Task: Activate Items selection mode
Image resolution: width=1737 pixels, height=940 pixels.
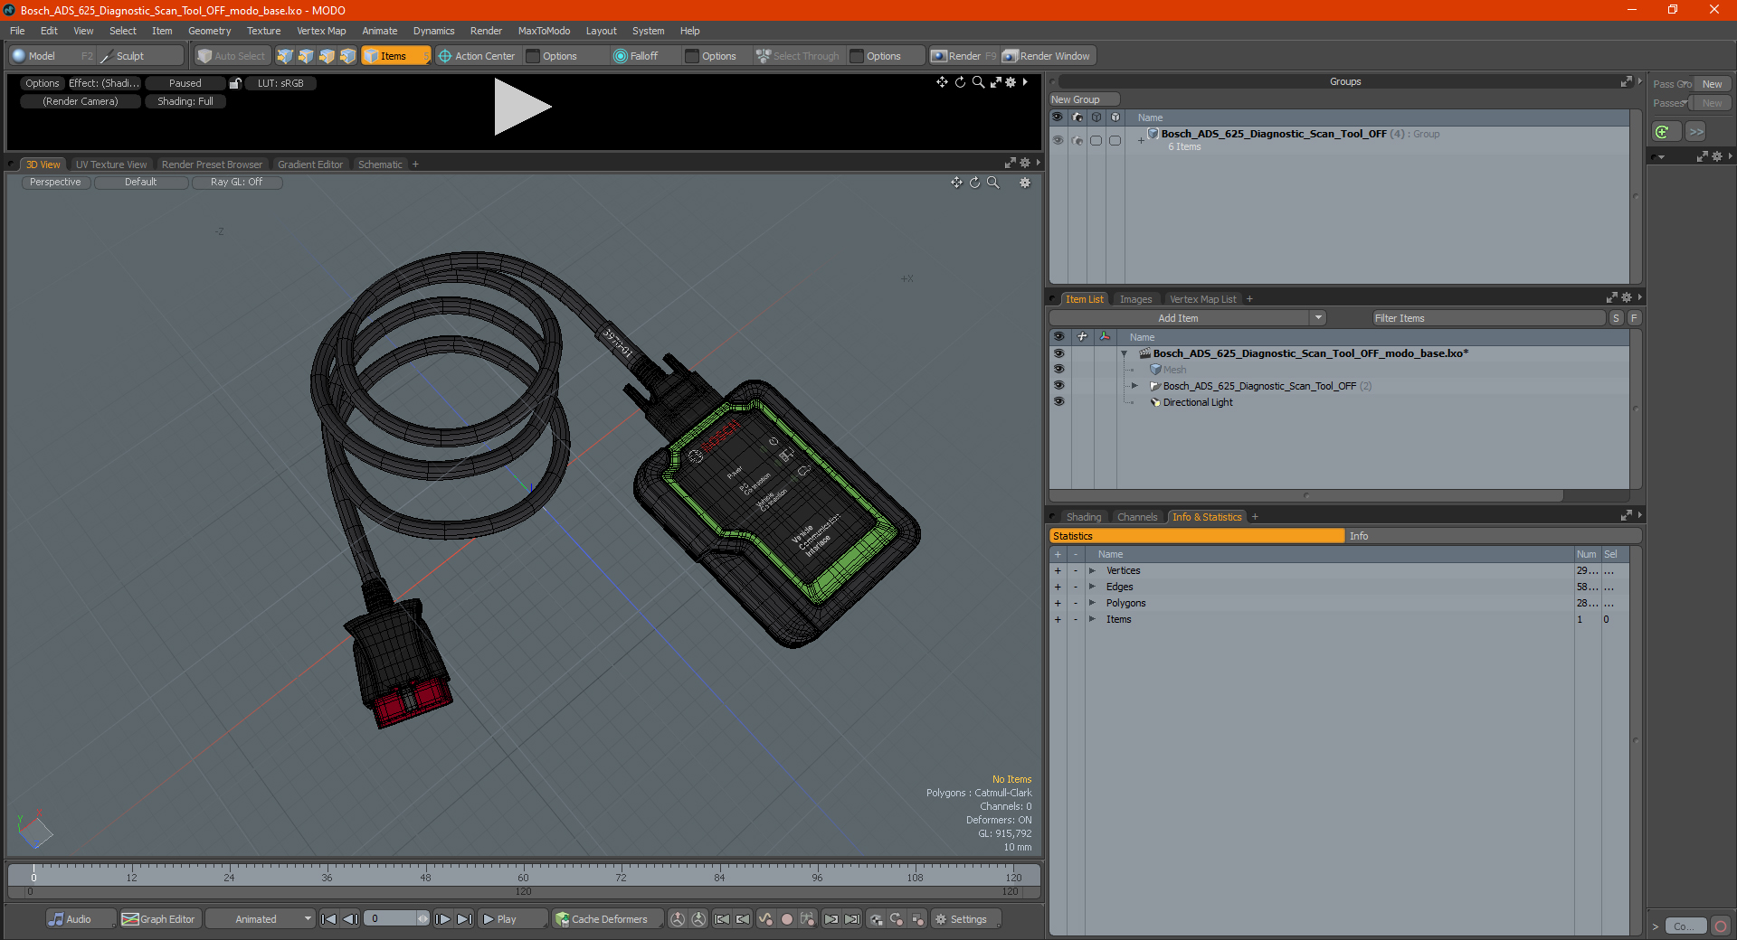Action: [395, 56]
